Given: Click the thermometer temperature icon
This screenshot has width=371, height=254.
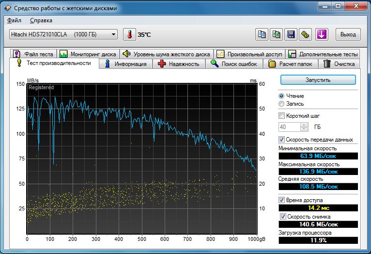Looking at the screenshot, I should point(129,34).
